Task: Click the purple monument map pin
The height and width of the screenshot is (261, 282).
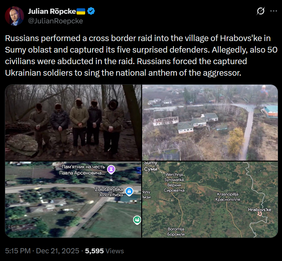Action: pos(111,170)
